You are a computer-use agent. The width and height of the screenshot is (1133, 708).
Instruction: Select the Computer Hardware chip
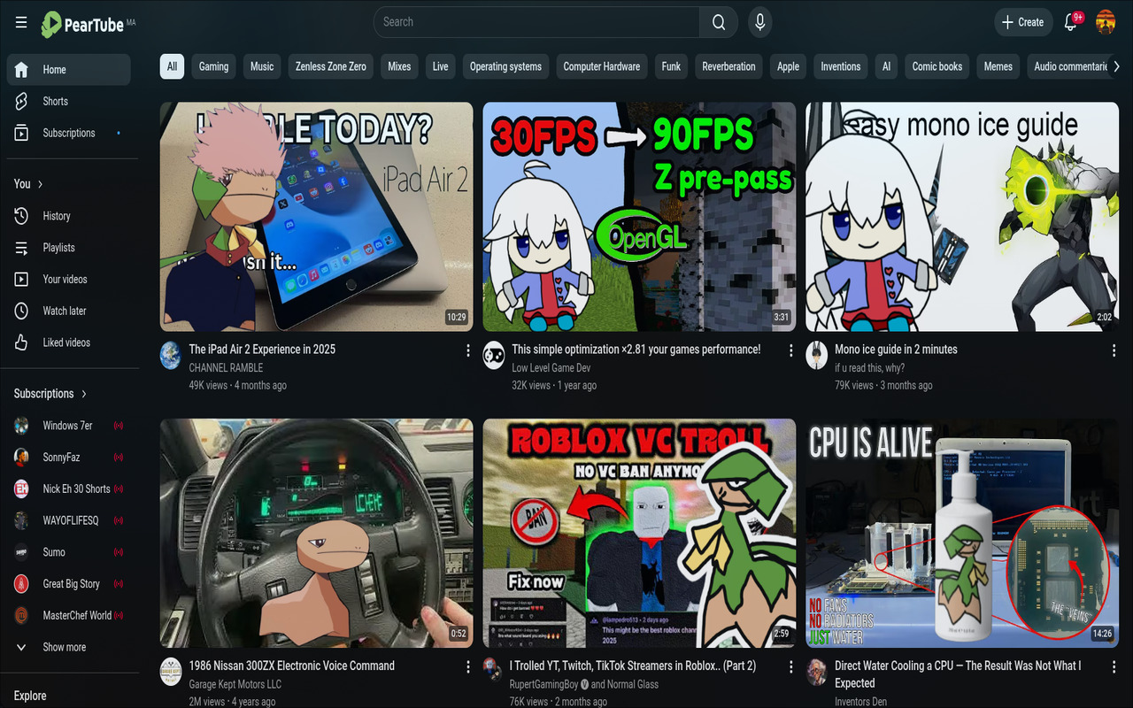click(x=602, y=66)
